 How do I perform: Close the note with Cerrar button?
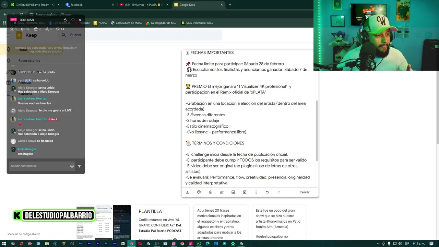[305, 192]
